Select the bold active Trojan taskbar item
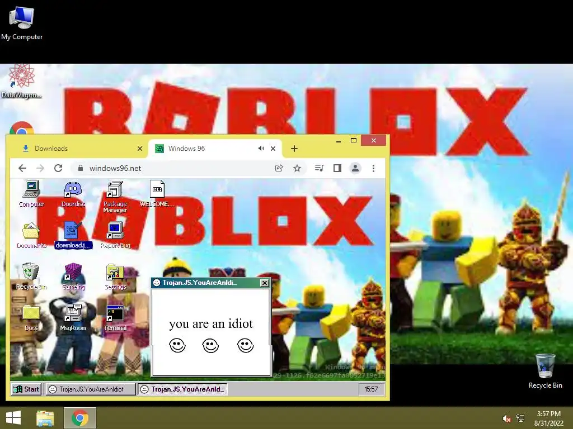 183,389
